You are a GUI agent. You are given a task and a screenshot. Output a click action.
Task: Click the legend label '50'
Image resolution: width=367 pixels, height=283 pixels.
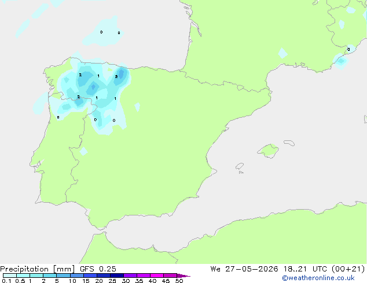pyautogui.click(x=179, y=281)
